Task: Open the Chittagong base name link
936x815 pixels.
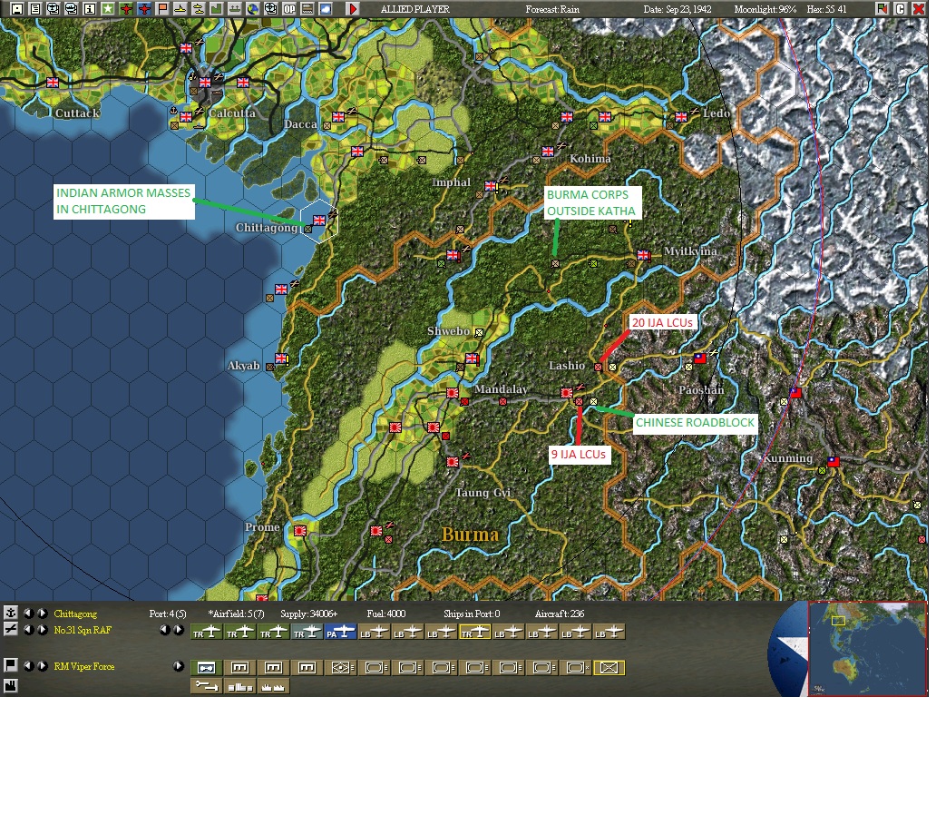Action: coord(75,614)
